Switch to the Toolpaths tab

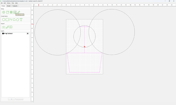[15, 6]
